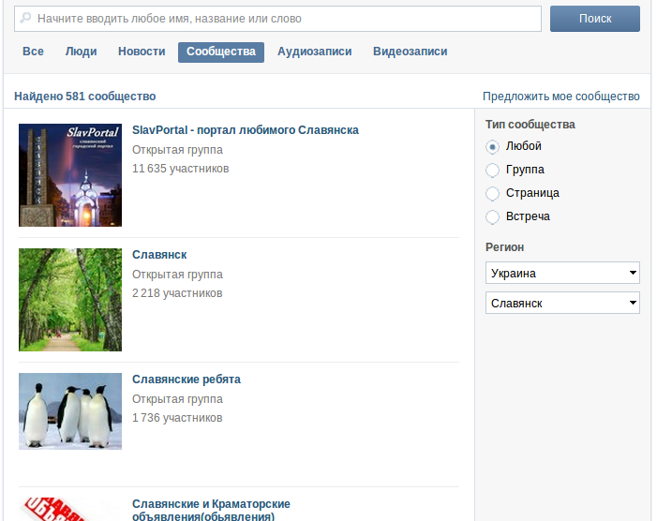Click the Поиск button
Viewport: 657px width, 521px height.
click(x=595, y=19)
